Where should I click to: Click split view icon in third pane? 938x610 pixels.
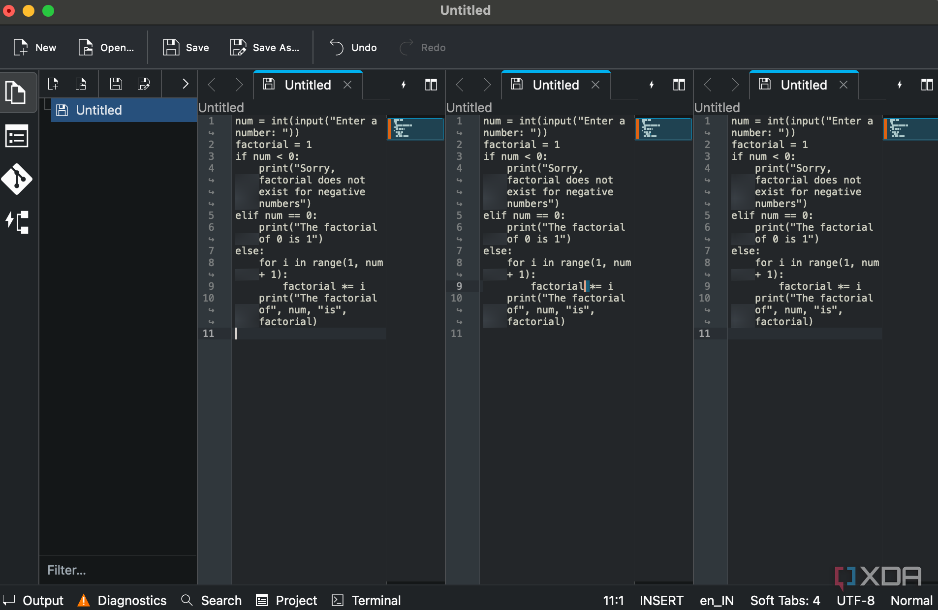pos(927,85)
